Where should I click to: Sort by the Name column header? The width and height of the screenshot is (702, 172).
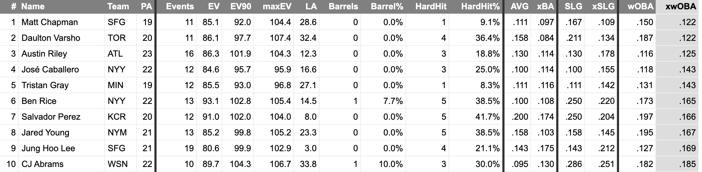tap(33, 6)
